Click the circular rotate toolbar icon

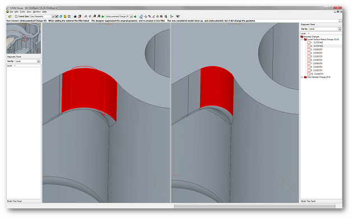click(157, 16)
